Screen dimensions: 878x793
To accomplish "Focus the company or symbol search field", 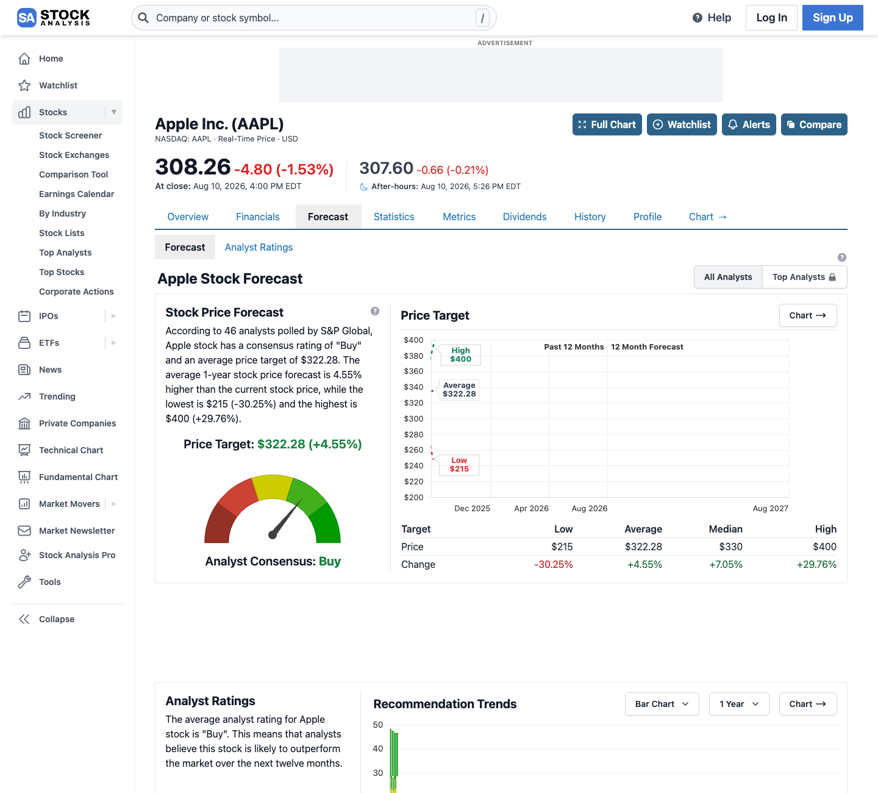I will coord(314,18).
